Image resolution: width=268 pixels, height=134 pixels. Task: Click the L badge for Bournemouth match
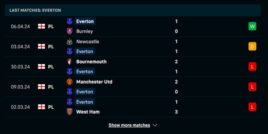252,67
